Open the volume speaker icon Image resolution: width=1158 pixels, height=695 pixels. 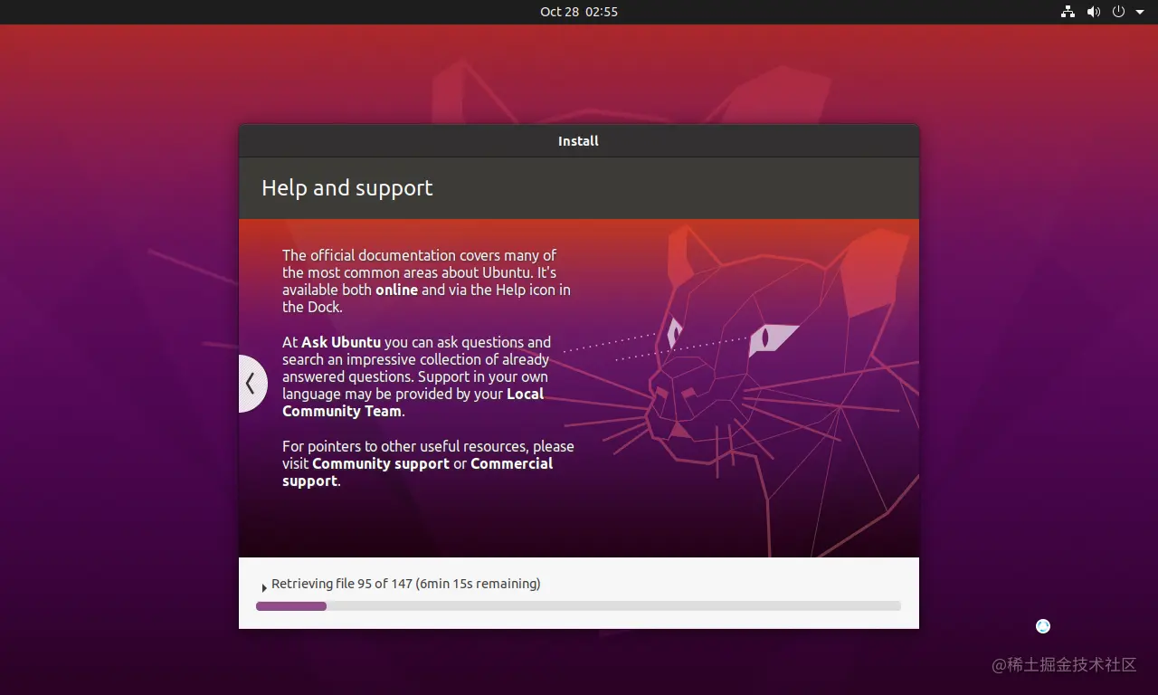click(x=1093, y=12)
